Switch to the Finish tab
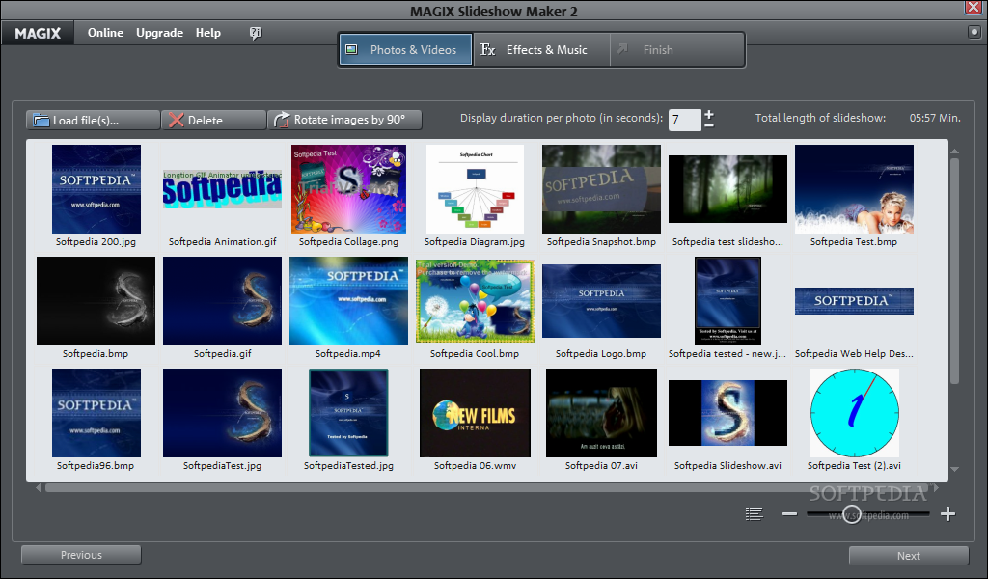988x579 pixels. [676, 50]
